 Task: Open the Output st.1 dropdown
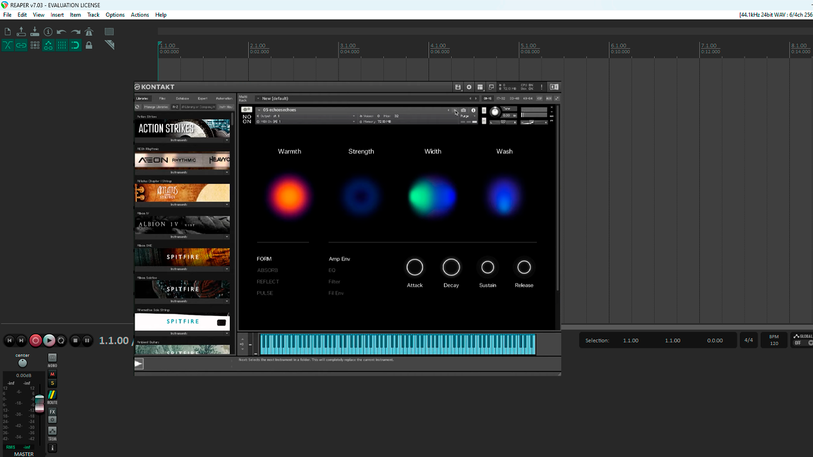[306, 116]
